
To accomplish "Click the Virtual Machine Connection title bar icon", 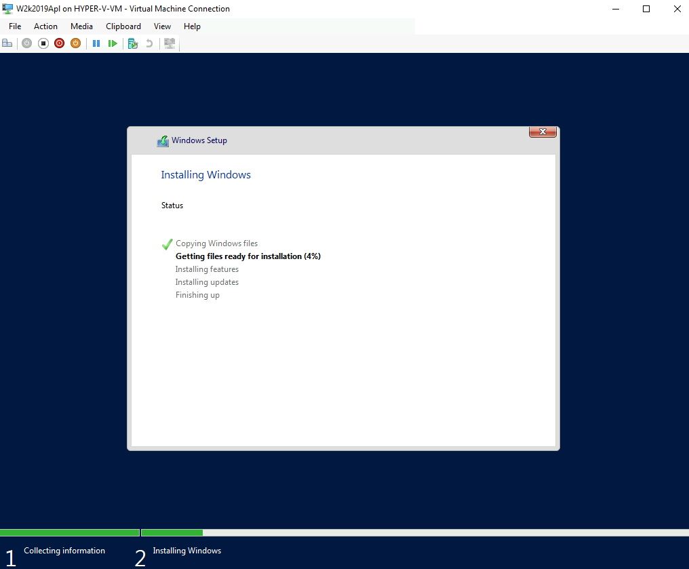I will pos(7,8).
